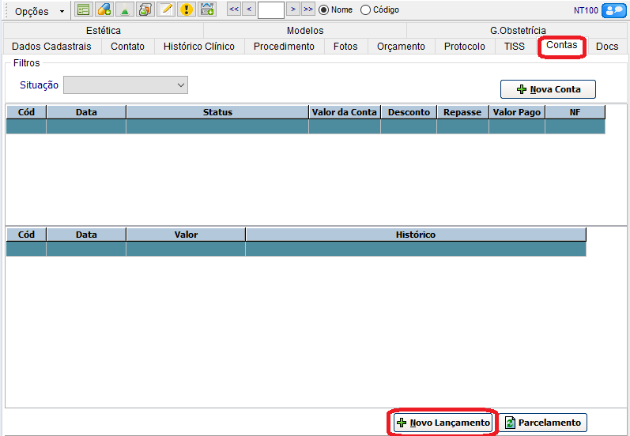Image resolution: width=630 pixels, height=436 pixels.
Task: Click the record number input field
Action: pos(270,10)
